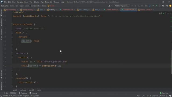Open the TODO tool window
This screenshot has height=97, width=172.
click(x=13, y=93)
